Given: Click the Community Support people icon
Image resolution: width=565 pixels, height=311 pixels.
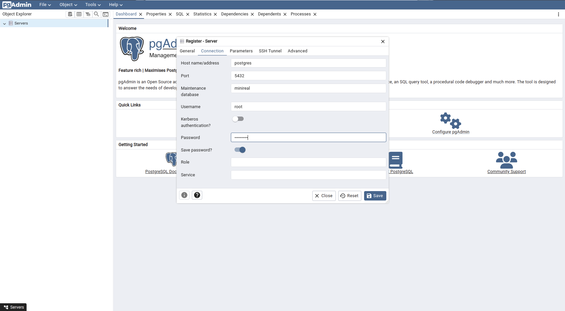Looking at the screenshot, I should tap(506, 160).
